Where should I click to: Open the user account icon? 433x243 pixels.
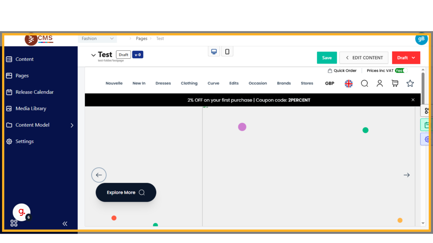[379, 83]
